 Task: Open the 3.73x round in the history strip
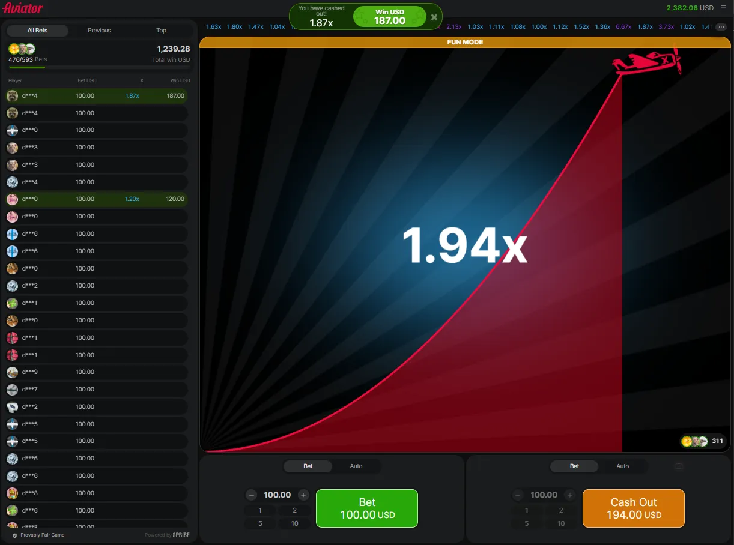click(666, 27)
